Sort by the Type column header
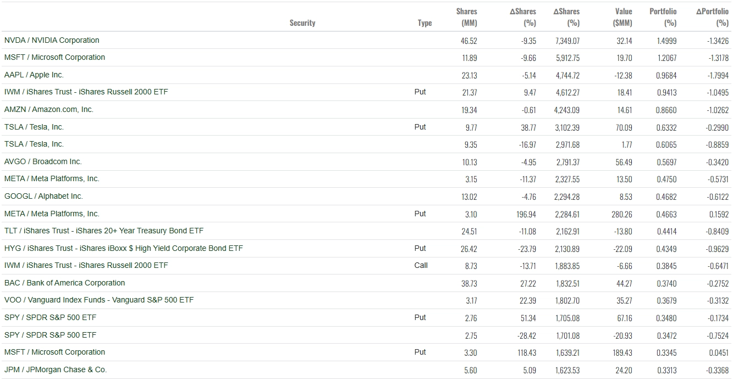This screenshot has height=381, width=733. [x=425, y=23]
